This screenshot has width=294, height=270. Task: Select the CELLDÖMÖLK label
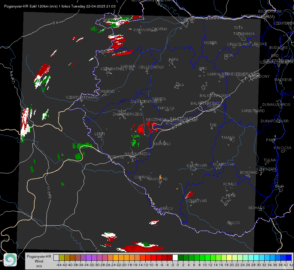coord(151,67)
